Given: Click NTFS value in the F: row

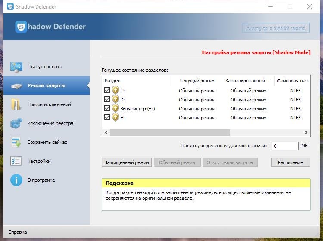Looking at the screenshot, I should click(x=296, y=118).
